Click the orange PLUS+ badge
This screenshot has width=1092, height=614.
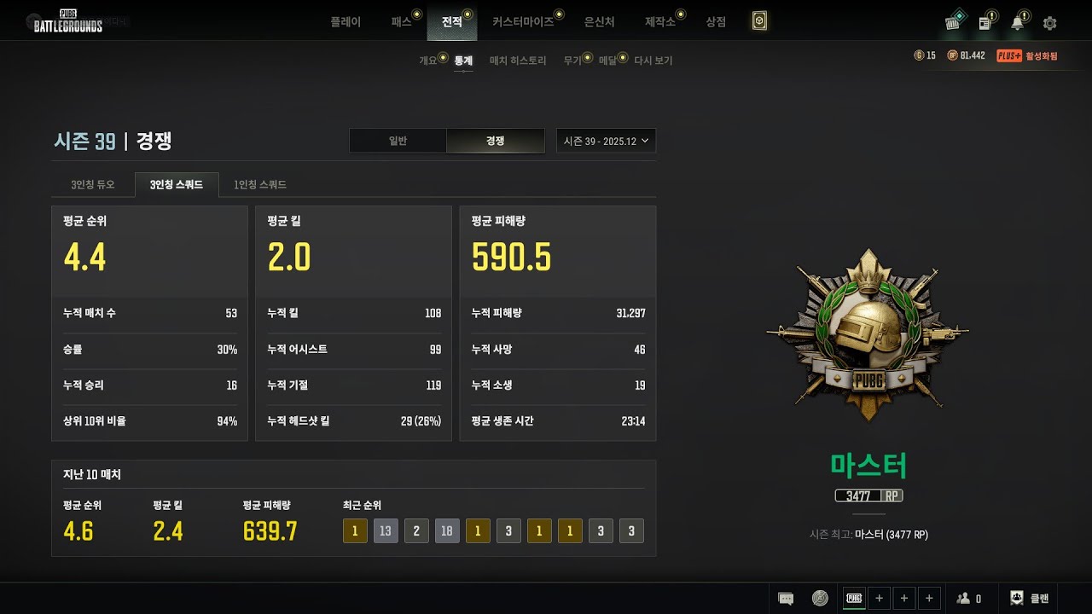pos(1009,55)
